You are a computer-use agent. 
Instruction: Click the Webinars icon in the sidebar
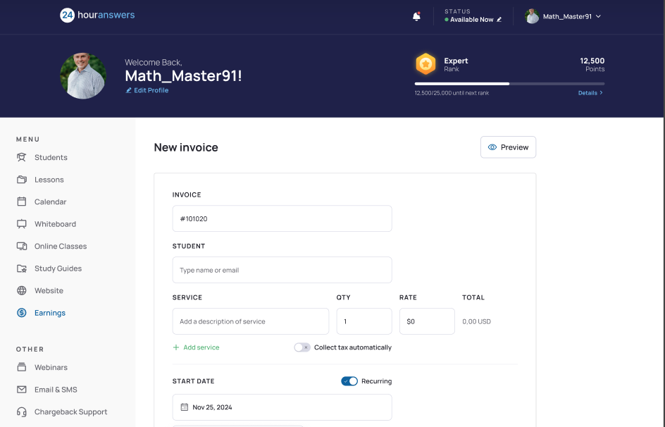tap(22, 367)
